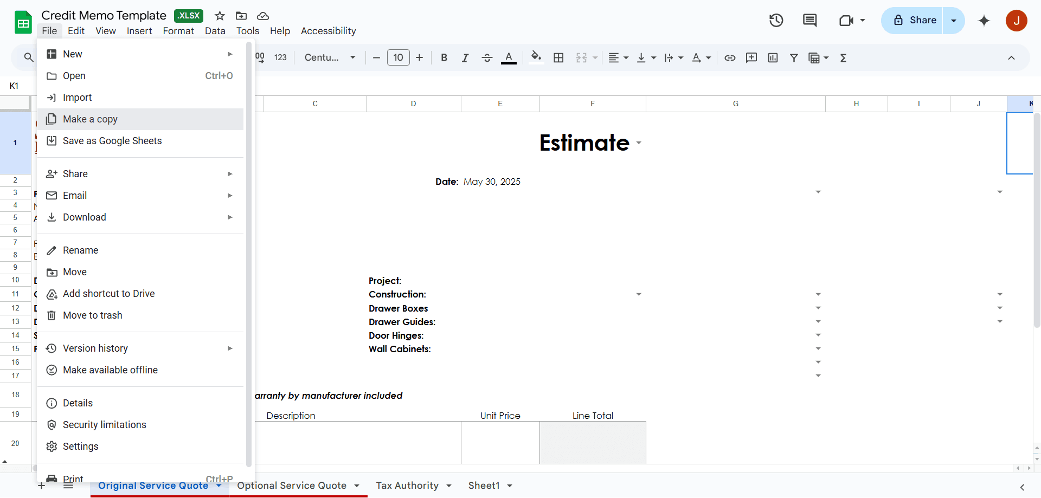
Task: Choose Save as Google Sheets
Action: (140, 141)
